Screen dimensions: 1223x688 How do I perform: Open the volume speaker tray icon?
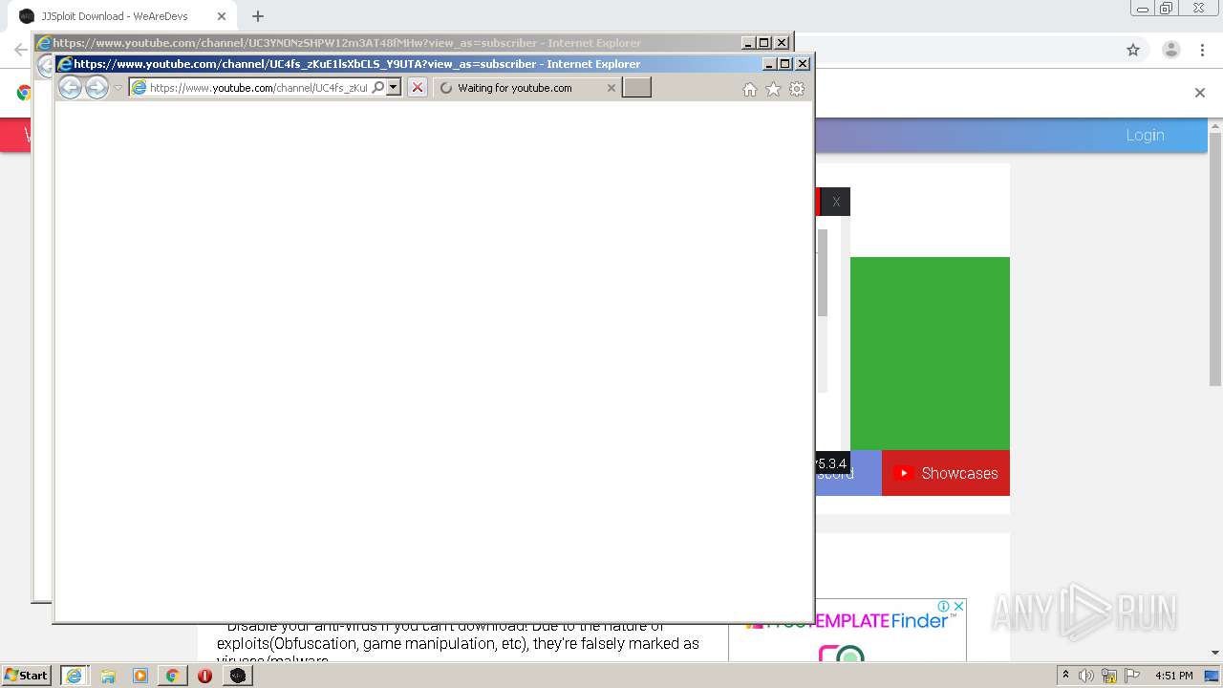(x=1086, y=676)
